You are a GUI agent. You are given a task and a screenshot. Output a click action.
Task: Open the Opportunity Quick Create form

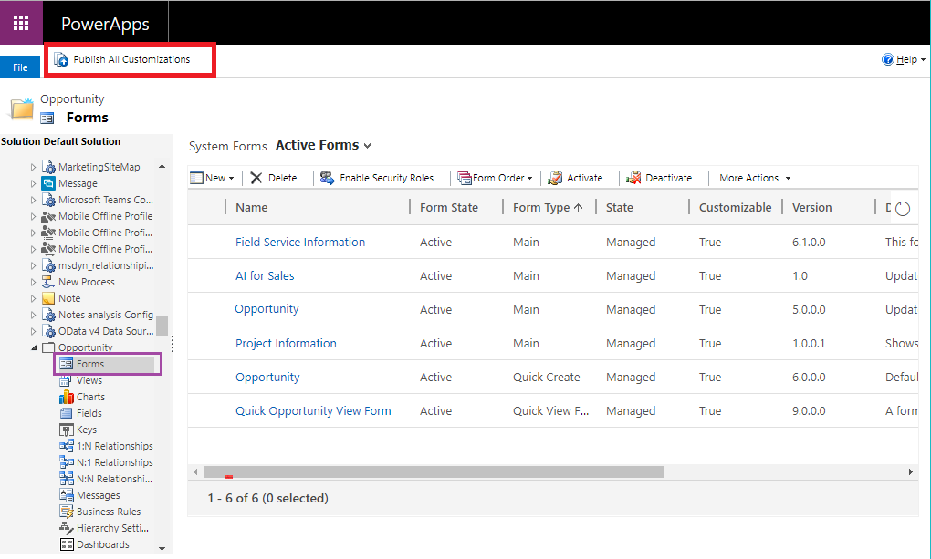[267, 378]
